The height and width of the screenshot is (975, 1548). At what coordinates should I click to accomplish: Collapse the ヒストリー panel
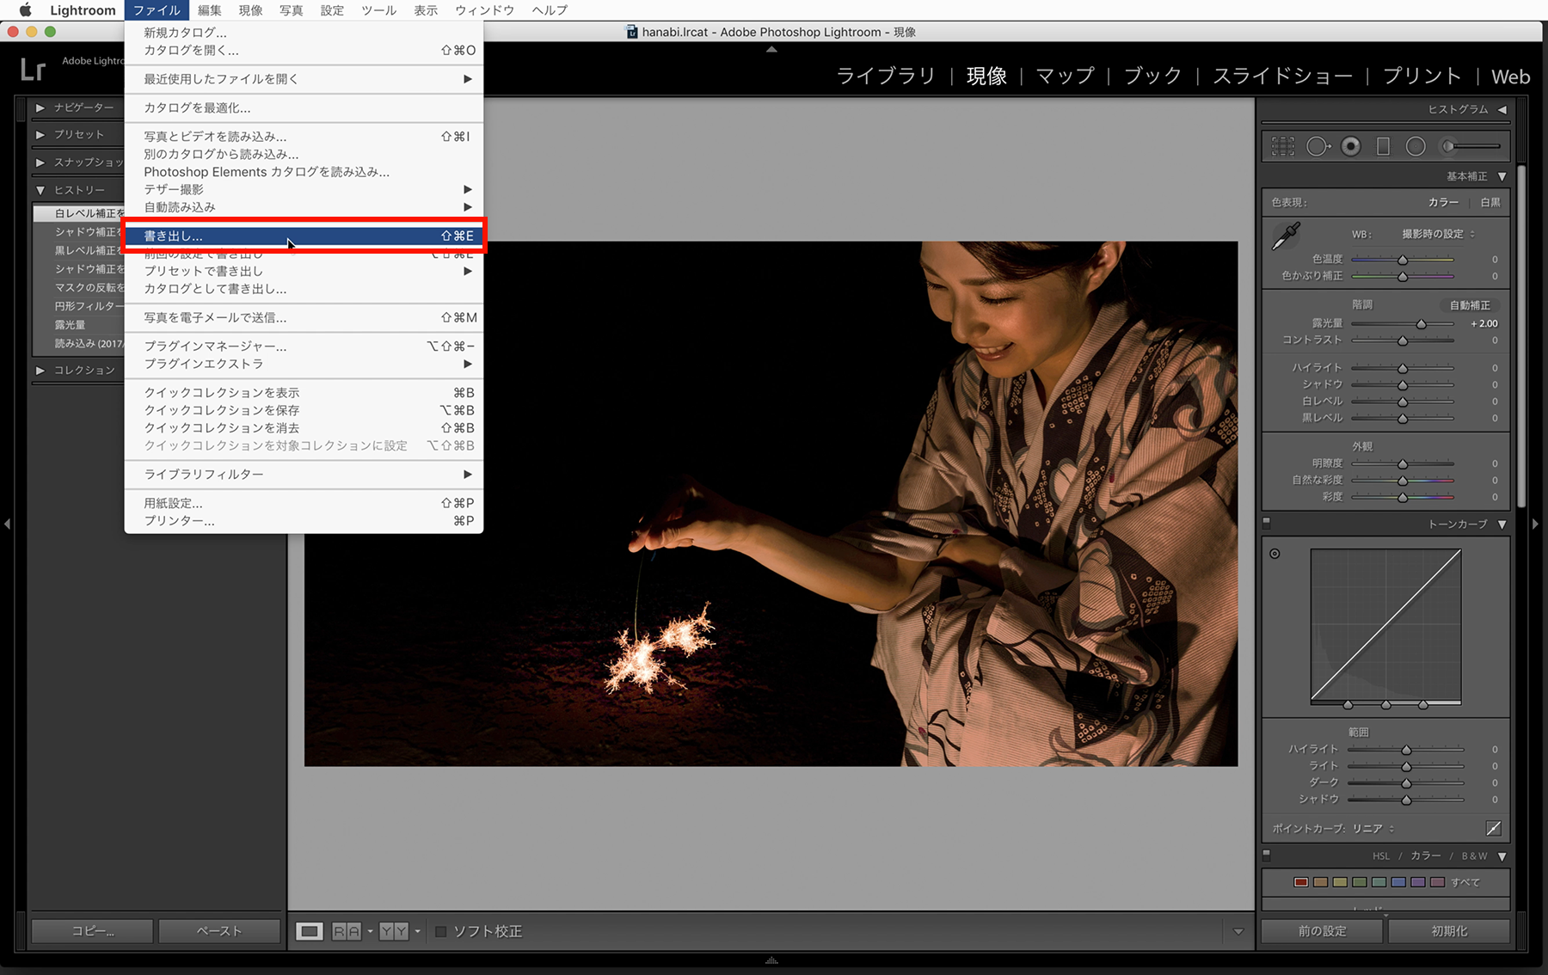click(40, 190)
